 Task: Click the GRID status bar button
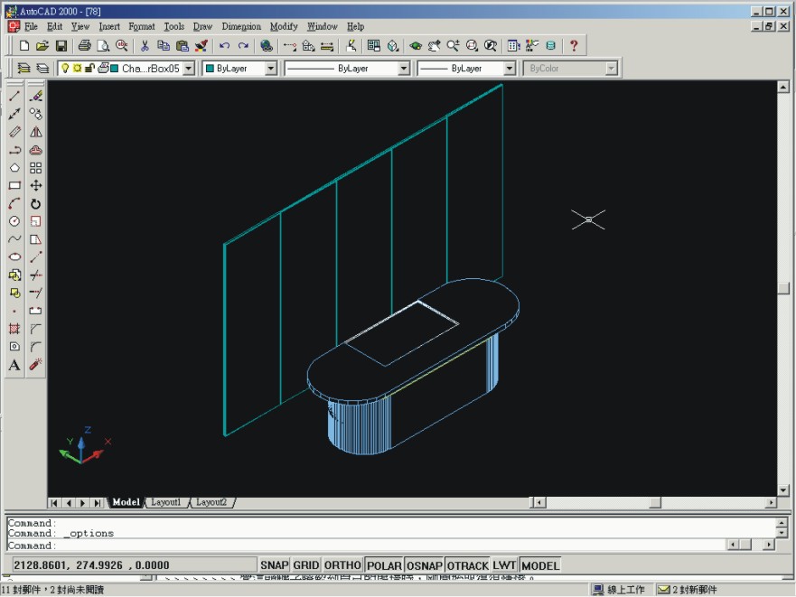[x=305, y=565]
